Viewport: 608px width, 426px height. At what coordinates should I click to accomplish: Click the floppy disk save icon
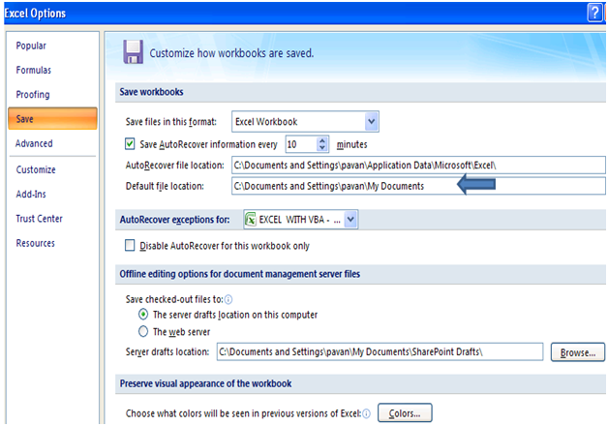133,52
